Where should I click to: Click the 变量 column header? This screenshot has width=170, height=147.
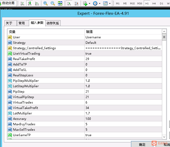click(x=46, y=32)
